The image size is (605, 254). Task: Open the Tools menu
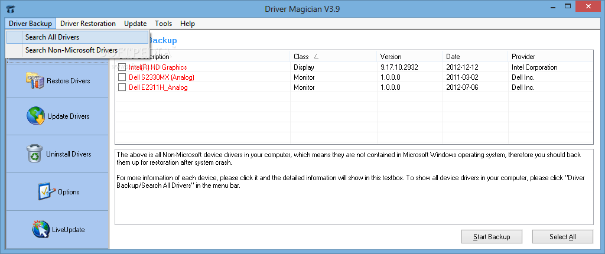[163, 24]
